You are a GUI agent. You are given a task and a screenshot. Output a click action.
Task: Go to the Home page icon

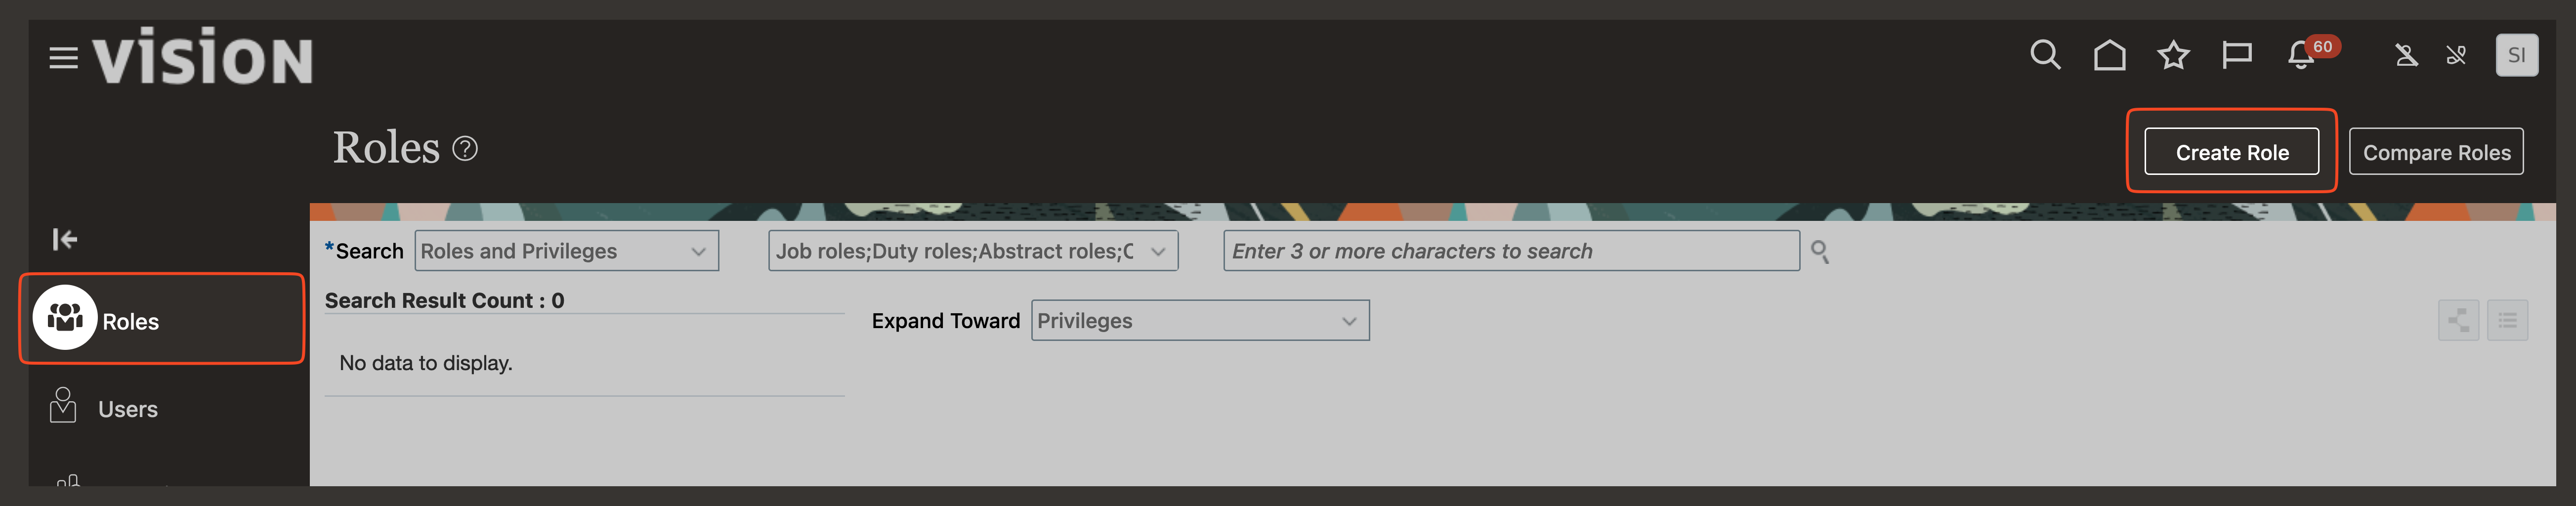pyautogui.click(x=2109, y=55)
